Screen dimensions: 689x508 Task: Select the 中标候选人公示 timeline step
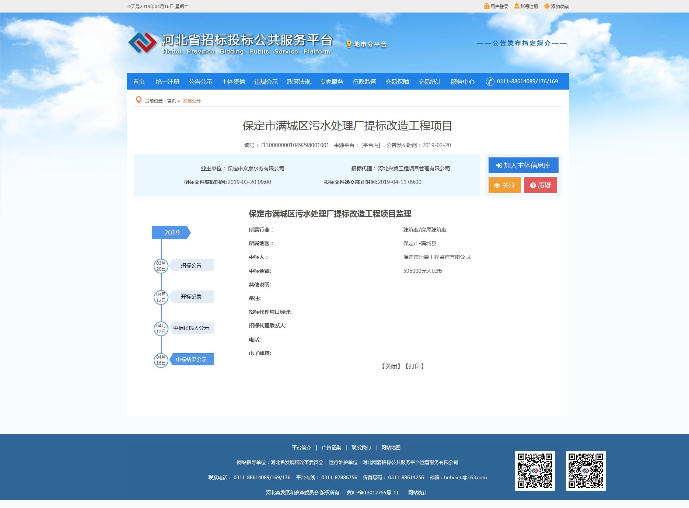point(191,328)
